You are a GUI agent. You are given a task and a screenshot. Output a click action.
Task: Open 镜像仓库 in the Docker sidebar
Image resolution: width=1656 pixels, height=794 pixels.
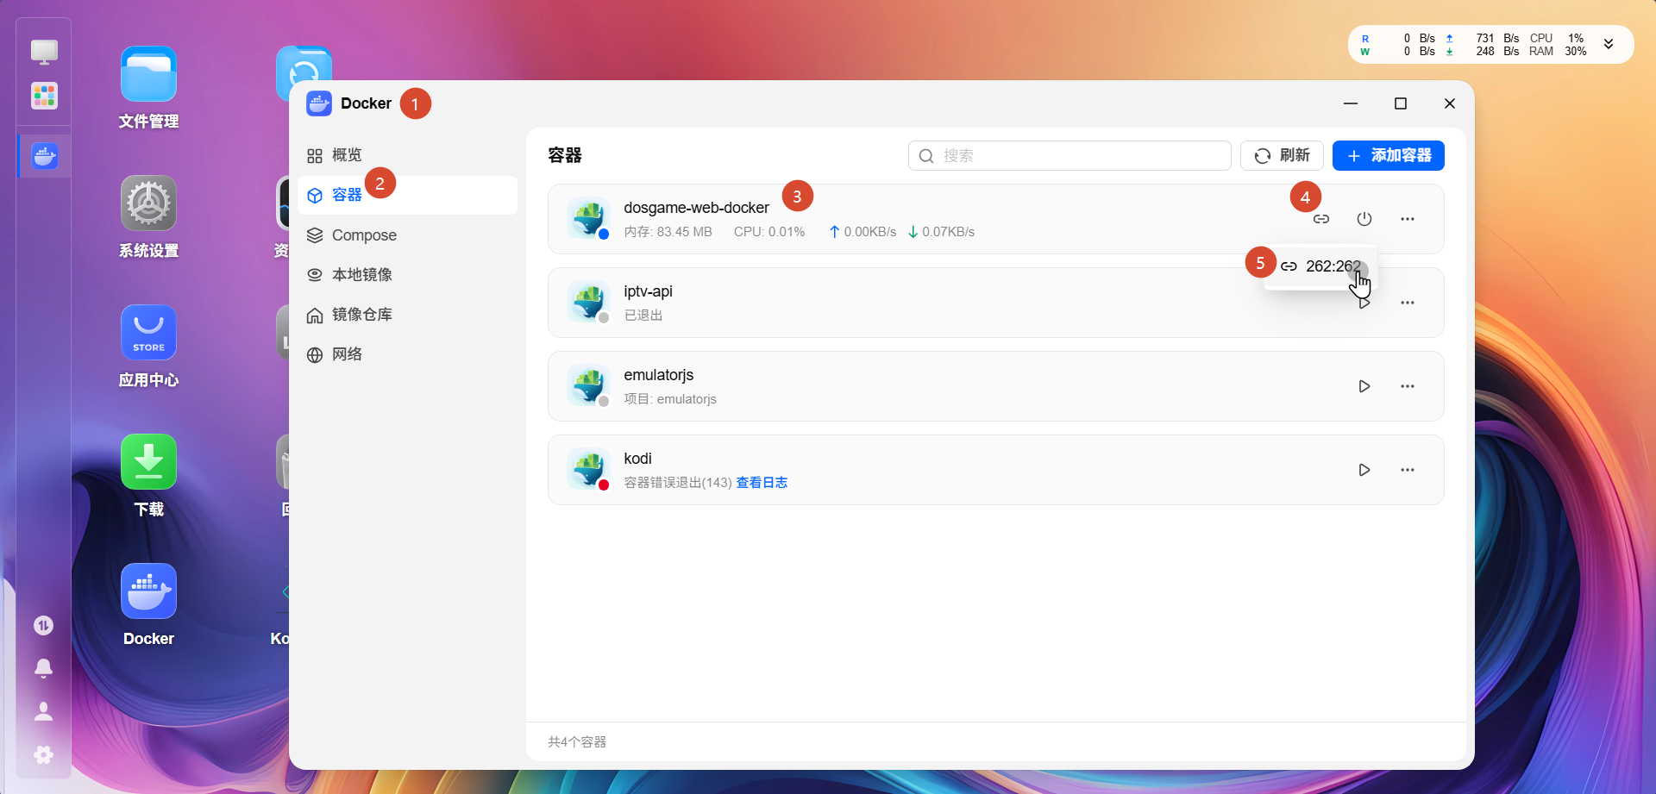pyautogui.click(x=407, y=314)
